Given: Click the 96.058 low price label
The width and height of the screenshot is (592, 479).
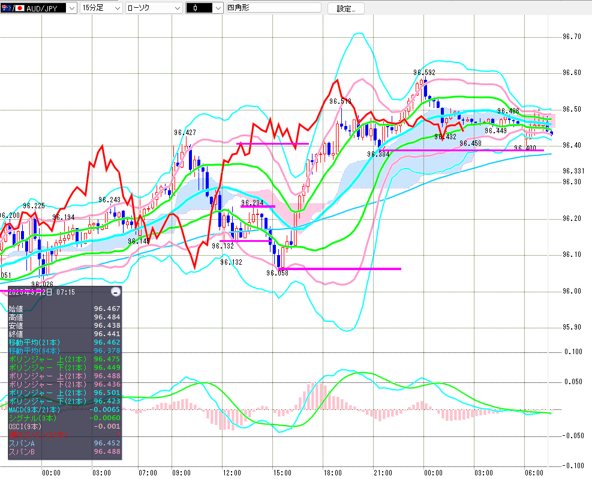Looking at the screenshot, I should click(x=277, y=273).
